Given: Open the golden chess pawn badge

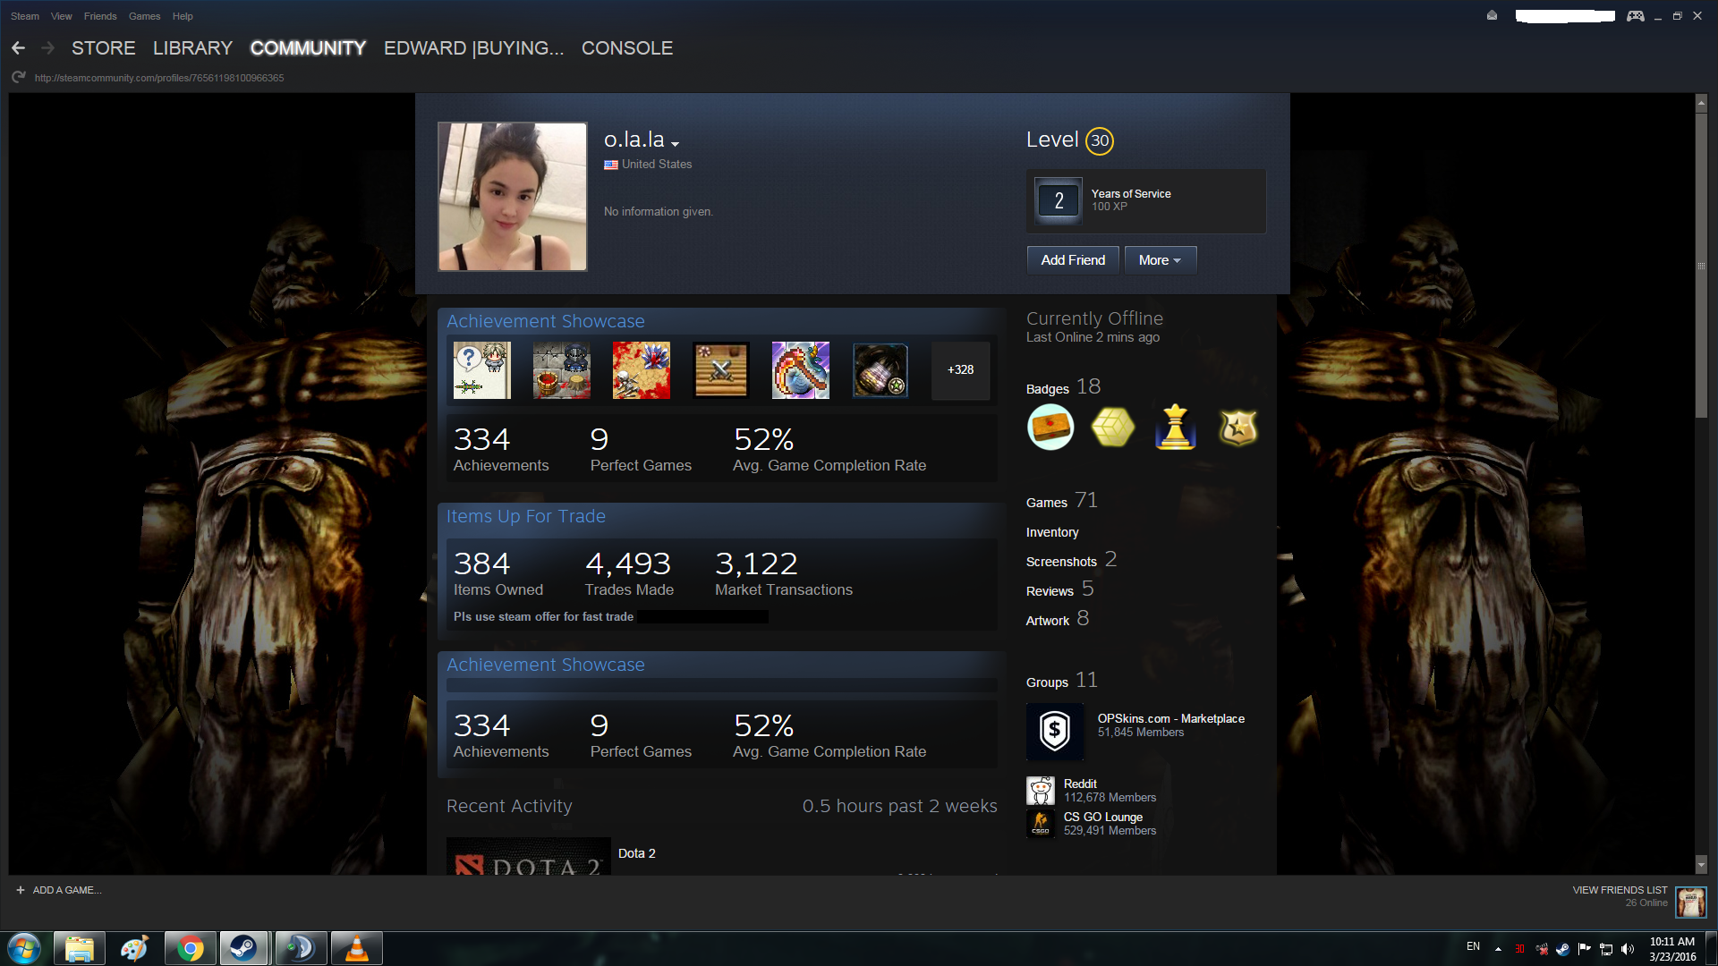Looking at the screenshot, I should (1175, 427).
